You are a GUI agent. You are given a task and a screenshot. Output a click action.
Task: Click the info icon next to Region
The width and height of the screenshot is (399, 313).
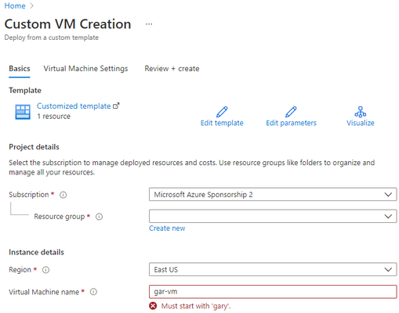(x=45, y=270)
